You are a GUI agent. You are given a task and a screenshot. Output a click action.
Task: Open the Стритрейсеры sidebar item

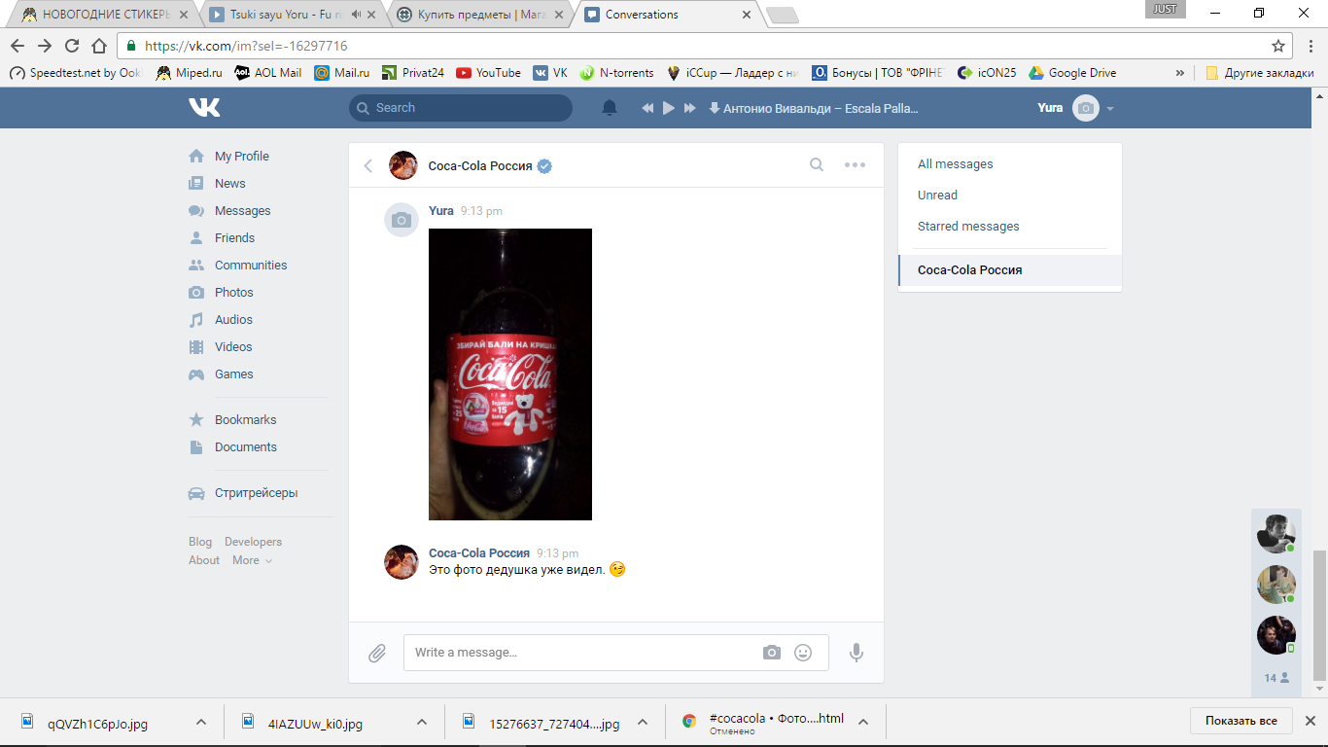click(x=257, y=492)
